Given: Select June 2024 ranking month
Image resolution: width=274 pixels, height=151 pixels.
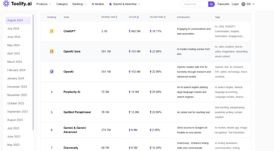Looking at the screenshot, I should (x=14, y=37).
